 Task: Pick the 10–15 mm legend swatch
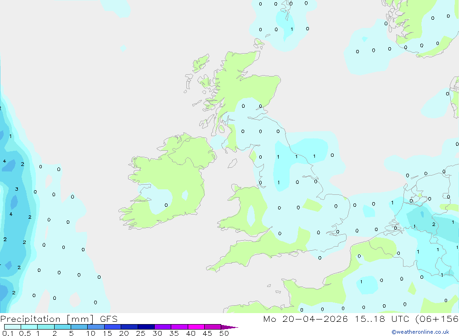(x=96, y=327)
